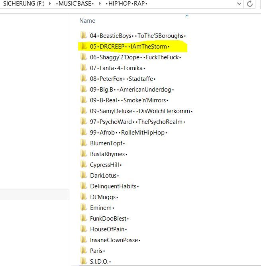Click folder icon of 09 SamyDeluxe
Screen dimensions: 261x266
[84, 111]
